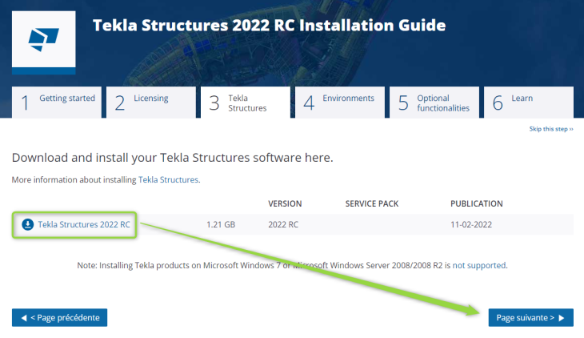
Task: Open the Tekla Structures info link in the text
Action: (x=168, y=180)
